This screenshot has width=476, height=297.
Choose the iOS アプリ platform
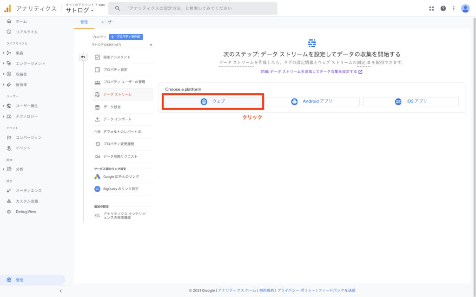click(x=411, y=102)
